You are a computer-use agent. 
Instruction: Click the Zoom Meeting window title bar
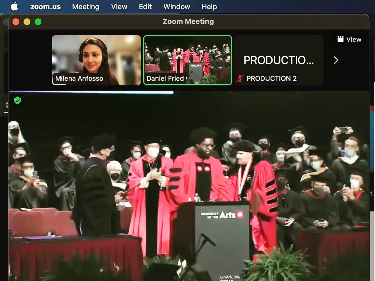[x=188, y=21]
